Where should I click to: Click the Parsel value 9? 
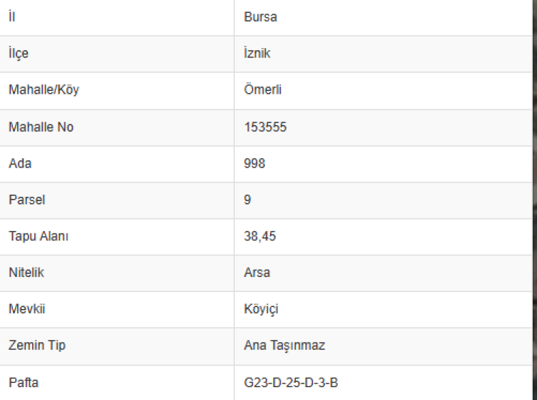click(x=248, y=200)
